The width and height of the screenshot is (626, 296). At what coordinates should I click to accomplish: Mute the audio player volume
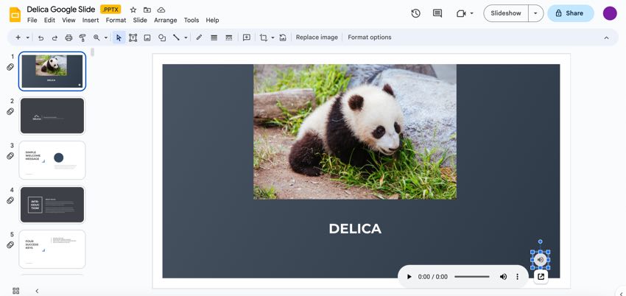point(504,276)
